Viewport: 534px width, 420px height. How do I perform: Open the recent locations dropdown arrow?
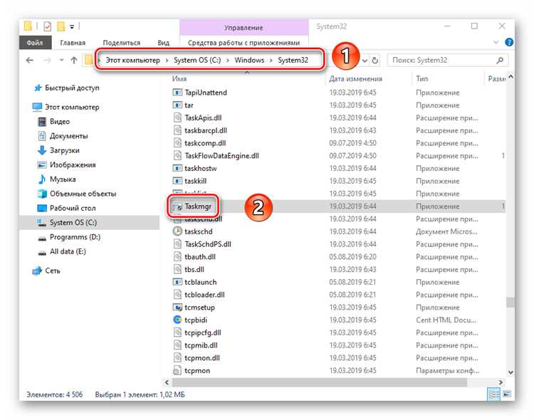(62, 61)
